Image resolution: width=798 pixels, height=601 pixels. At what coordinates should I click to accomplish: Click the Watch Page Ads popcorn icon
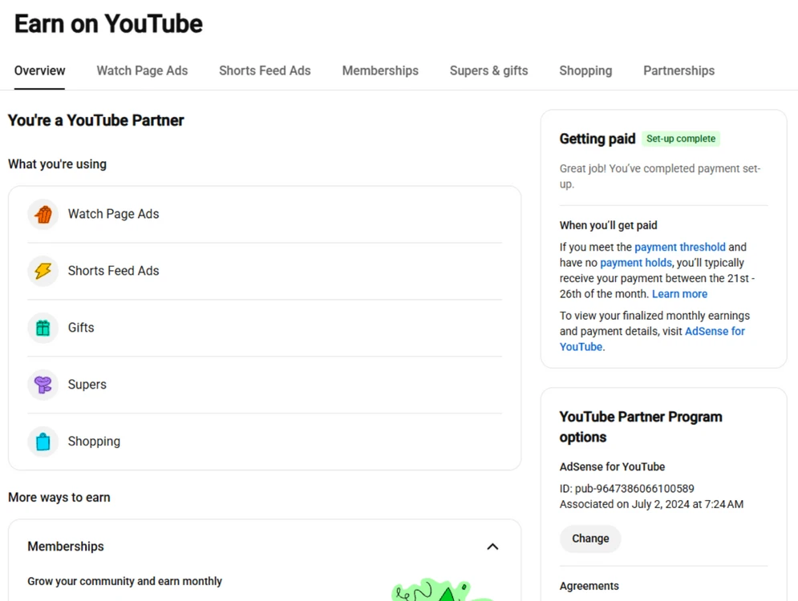pyautogui.click(x=43, y=214)
